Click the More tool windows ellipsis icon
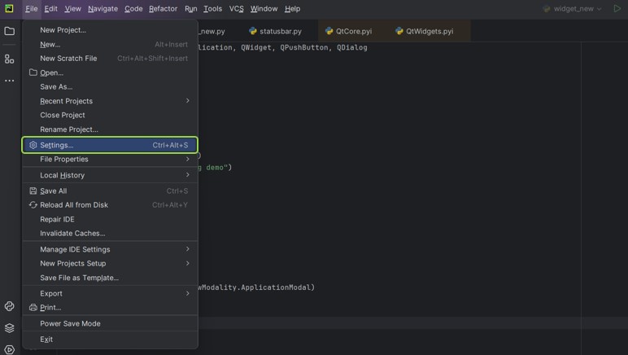Screen dimensions: 628x355 coord(10,81)
